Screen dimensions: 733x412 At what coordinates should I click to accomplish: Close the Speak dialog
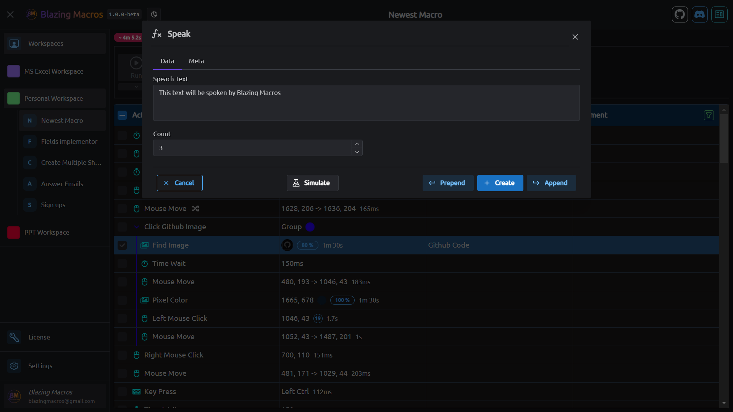pyautogui.click(x=575, y=37)
